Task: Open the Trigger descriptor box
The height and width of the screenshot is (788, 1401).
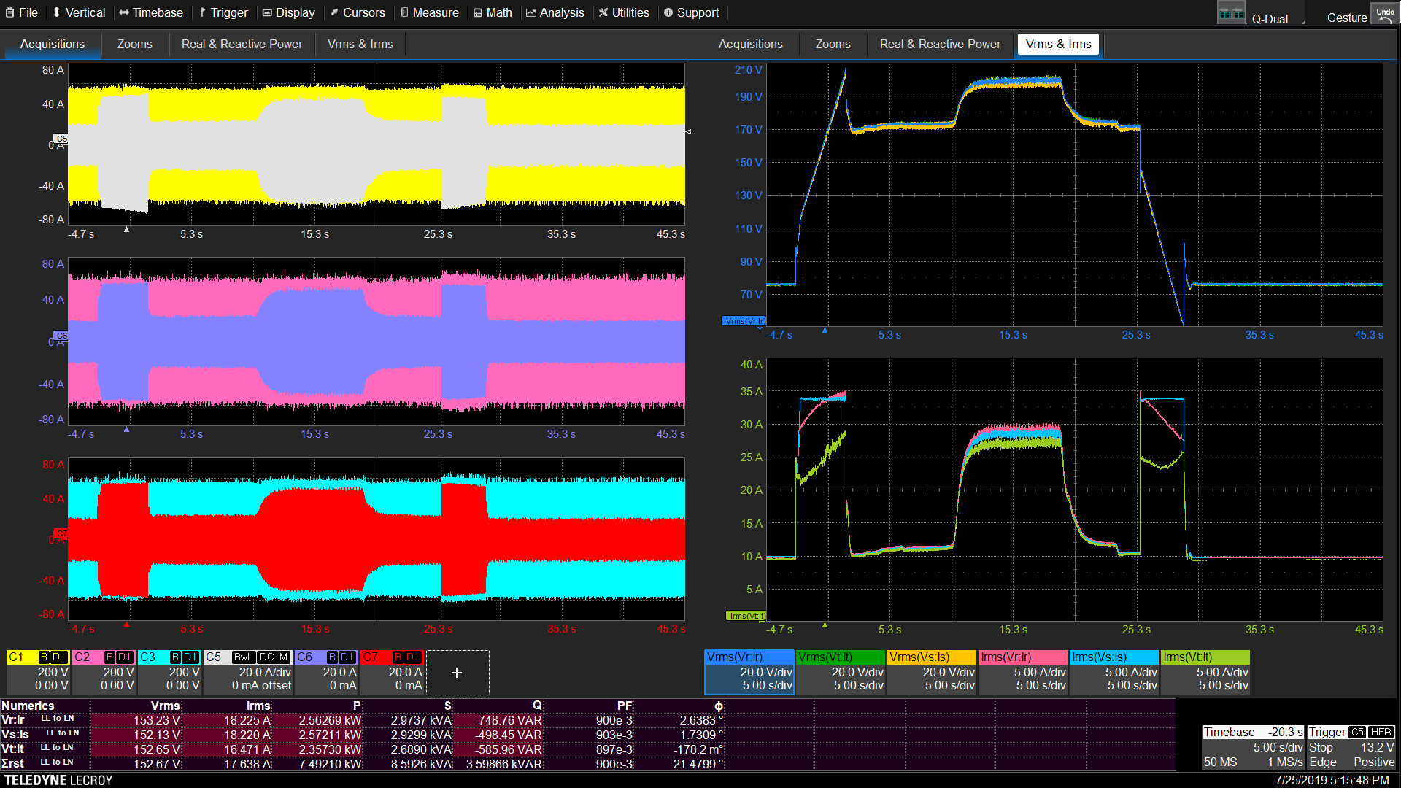Action: click(1351, 747)
